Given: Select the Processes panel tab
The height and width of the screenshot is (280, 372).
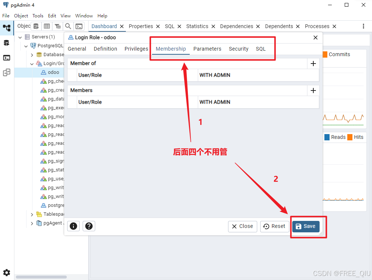Looking at the screenshot, I should [317, 26].
